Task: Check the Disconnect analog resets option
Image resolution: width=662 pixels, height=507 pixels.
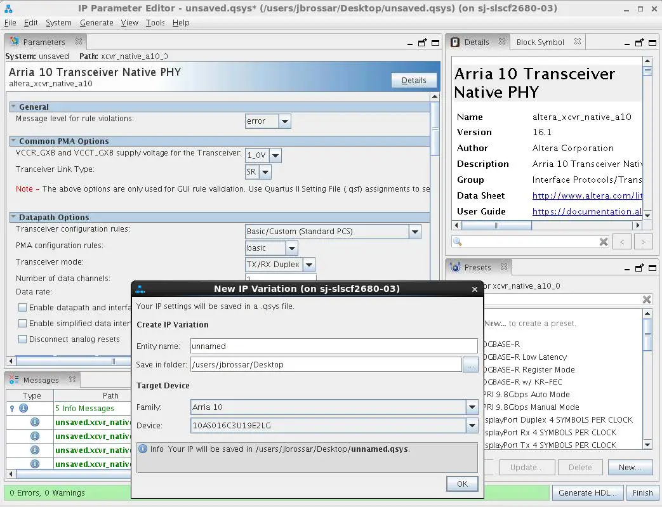Action: [22, 339]
